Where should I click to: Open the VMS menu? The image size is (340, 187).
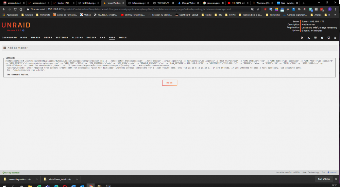(102, 38)
